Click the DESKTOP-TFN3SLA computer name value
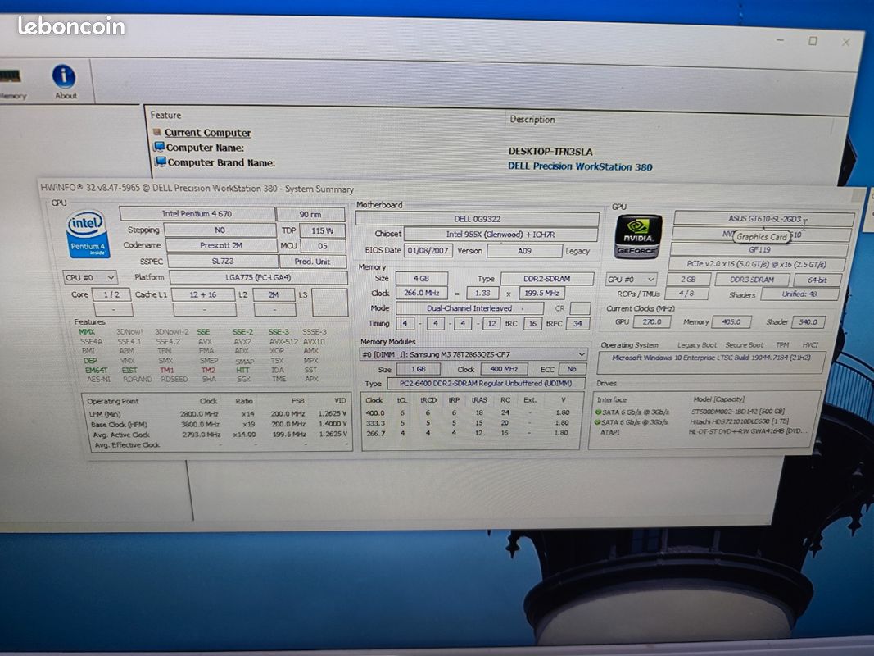 550,151
